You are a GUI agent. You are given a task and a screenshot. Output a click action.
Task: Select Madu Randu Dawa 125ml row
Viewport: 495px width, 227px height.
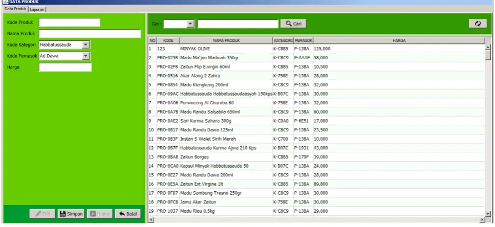[317, 130]
